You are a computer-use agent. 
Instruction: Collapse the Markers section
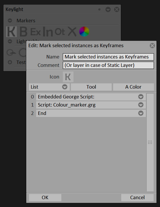pyautogui.click(x=10, y=21)
